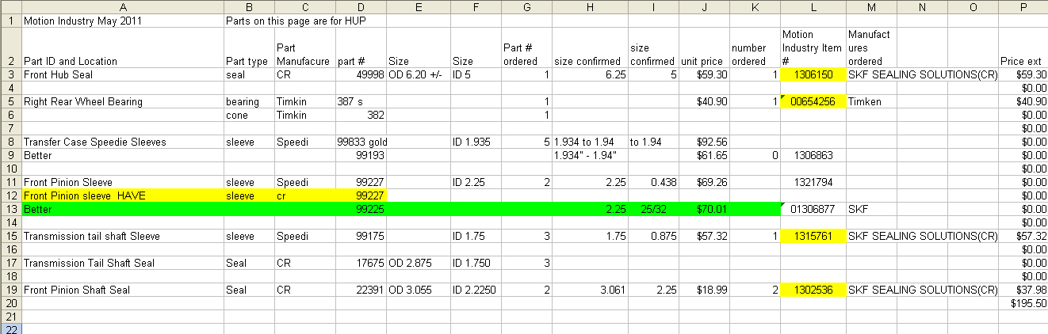1048x334 pixels.
Task: Click '$57.32' unit price cell in column J
Action: [704, 236]
